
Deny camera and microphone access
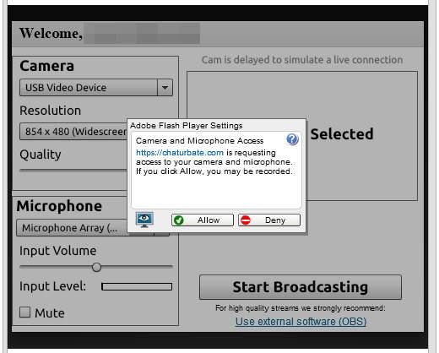(x=269, y=220)
